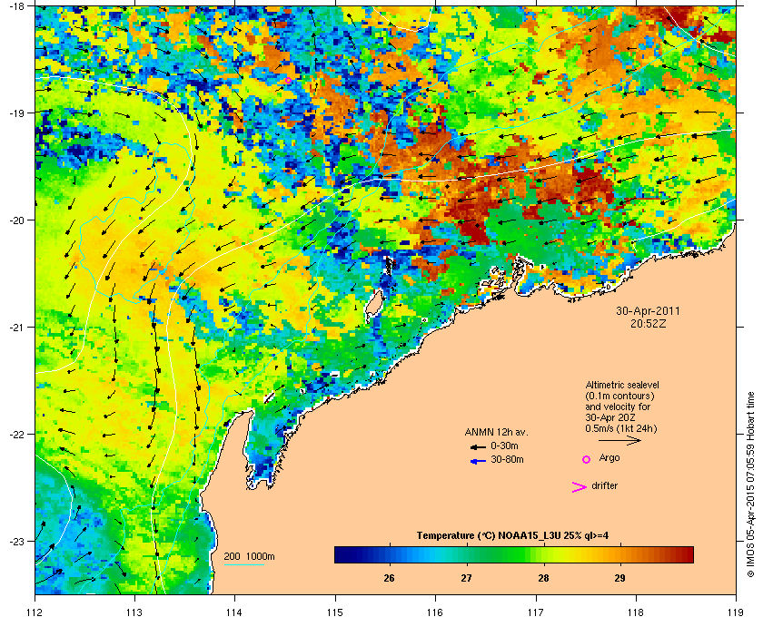Click the temperature colorbar at 26 degrees
Image resolution: width=763 pixels, height=617 pixels.
click(389, 554)
